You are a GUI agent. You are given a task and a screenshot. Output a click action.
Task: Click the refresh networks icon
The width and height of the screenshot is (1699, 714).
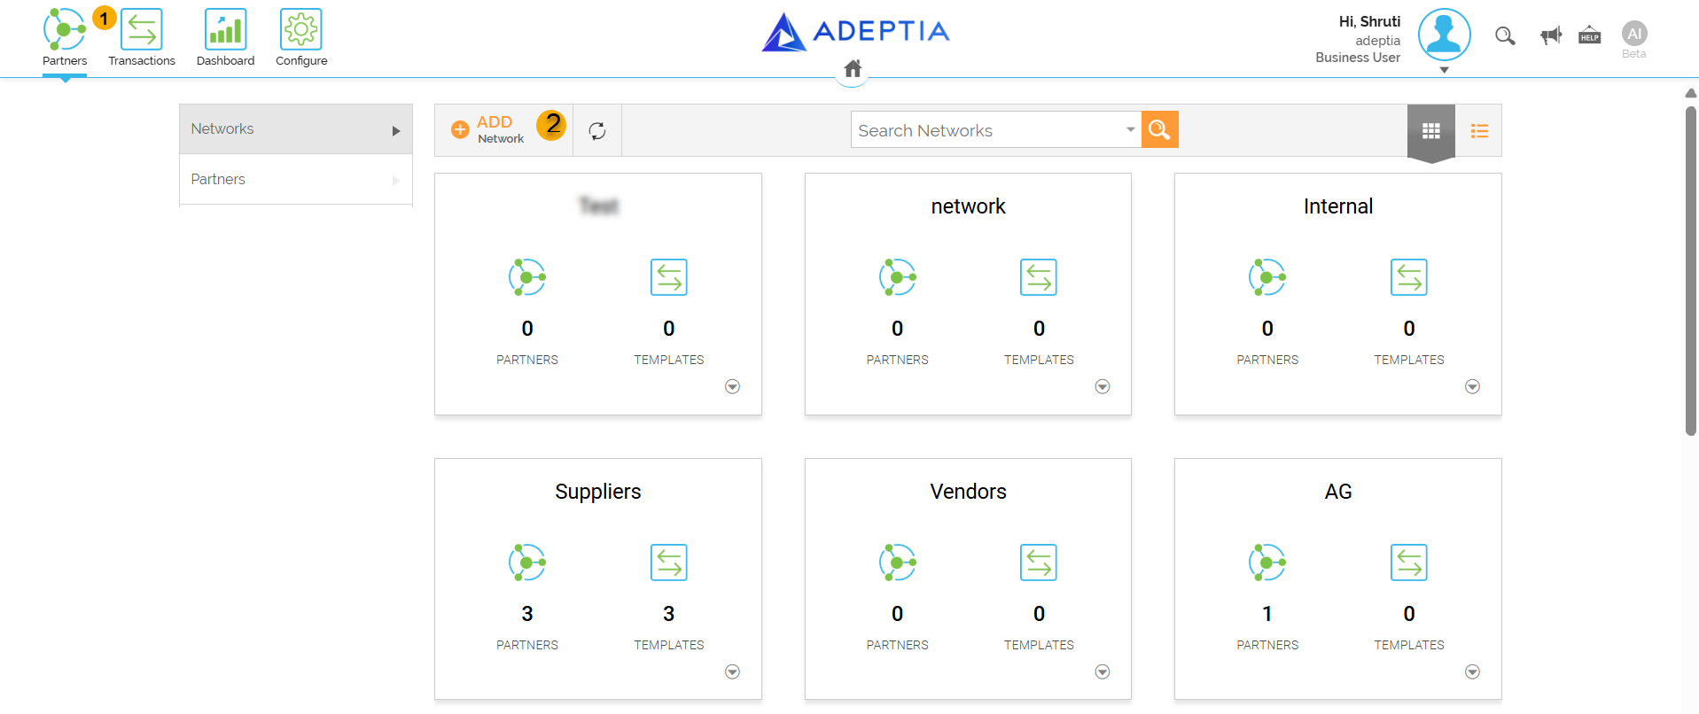point(597,131)
